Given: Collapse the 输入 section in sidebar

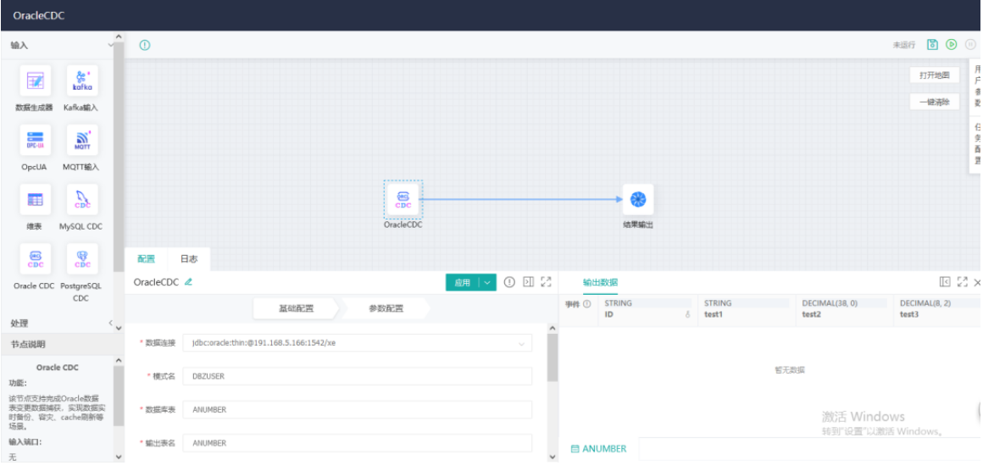Looking at the screenshot, I should coord(110,45).
